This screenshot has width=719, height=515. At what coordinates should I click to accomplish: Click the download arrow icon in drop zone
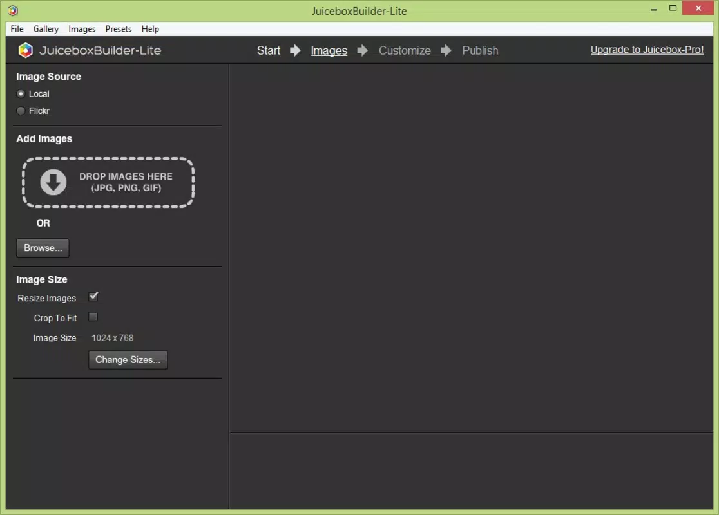point(53,182)
